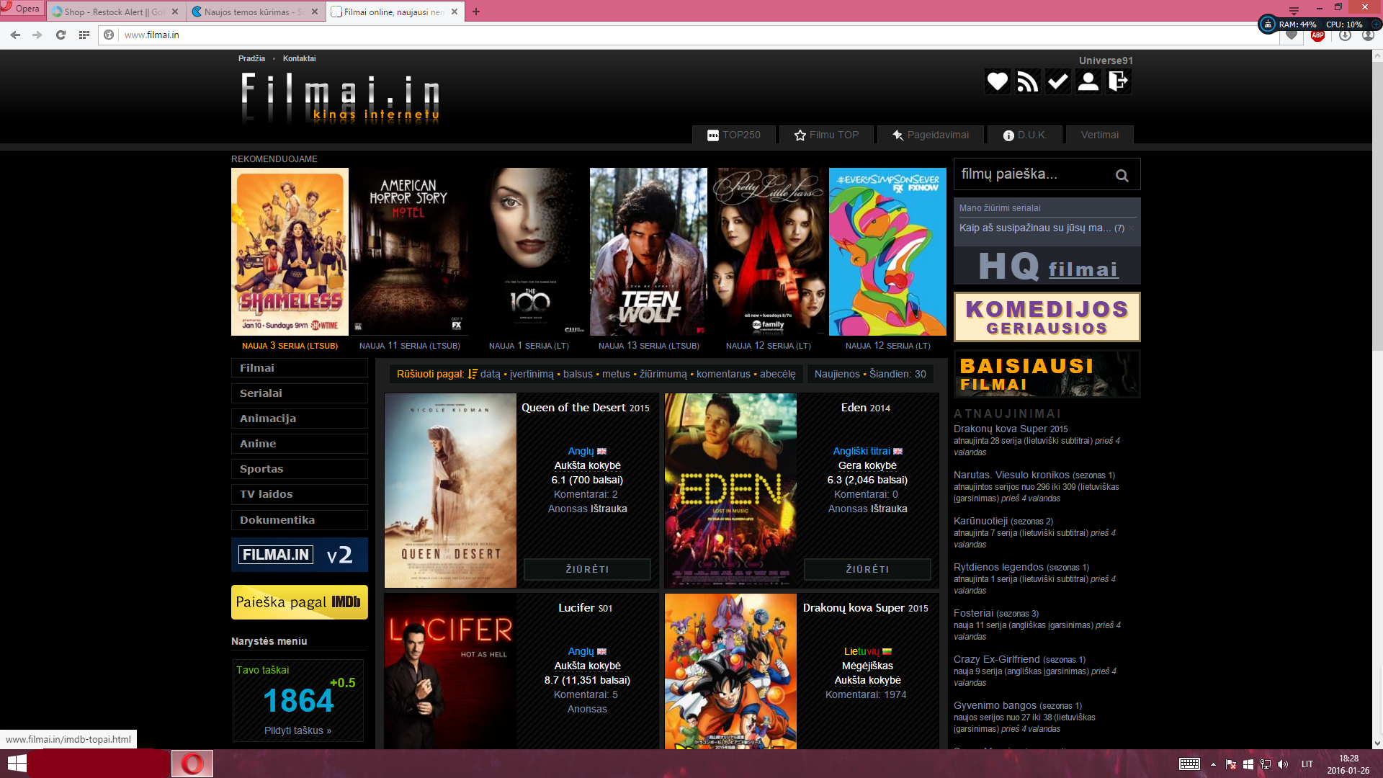Click the Pildyti taškus link
This screenshot has height=778, width=1383.
click(x=297, y=730)
